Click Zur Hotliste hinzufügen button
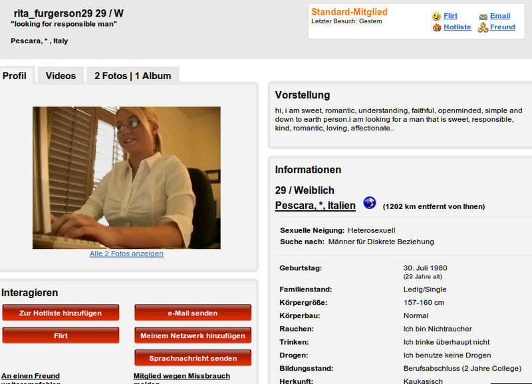Viewport: 532px width, 384px height. click(61, 313)
